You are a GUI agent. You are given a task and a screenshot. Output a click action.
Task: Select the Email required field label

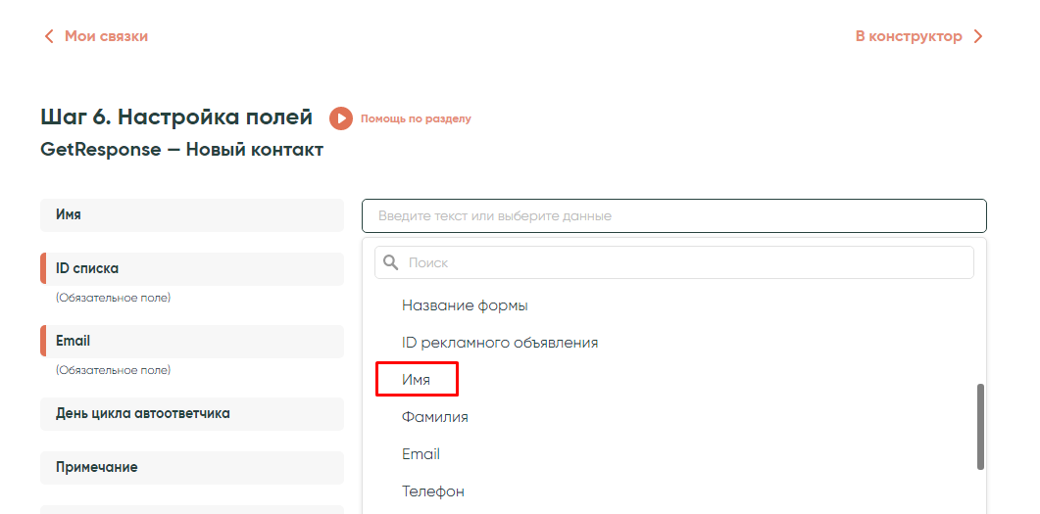[x=192, y=341]
